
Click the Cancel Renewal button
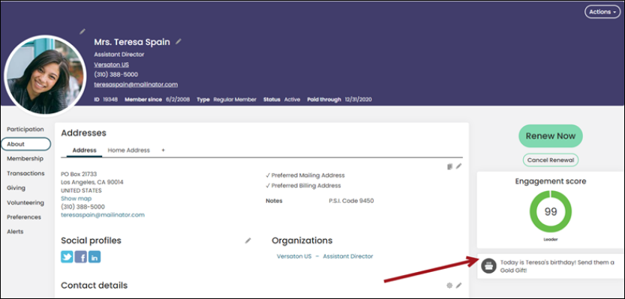pyautogui.click(x=551, y=160)
